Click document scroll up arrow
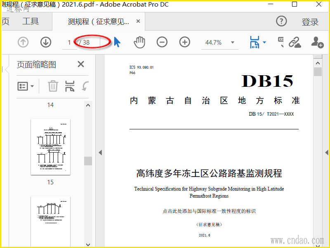The width and height of the screenshot is (330, 248). point(318,63)
